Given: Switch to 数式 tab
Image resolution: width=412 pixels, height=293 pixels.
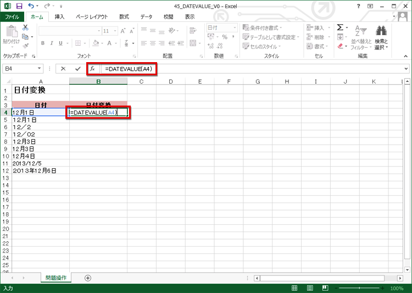Looking at the screenshot, I should [x=124, y=17].
